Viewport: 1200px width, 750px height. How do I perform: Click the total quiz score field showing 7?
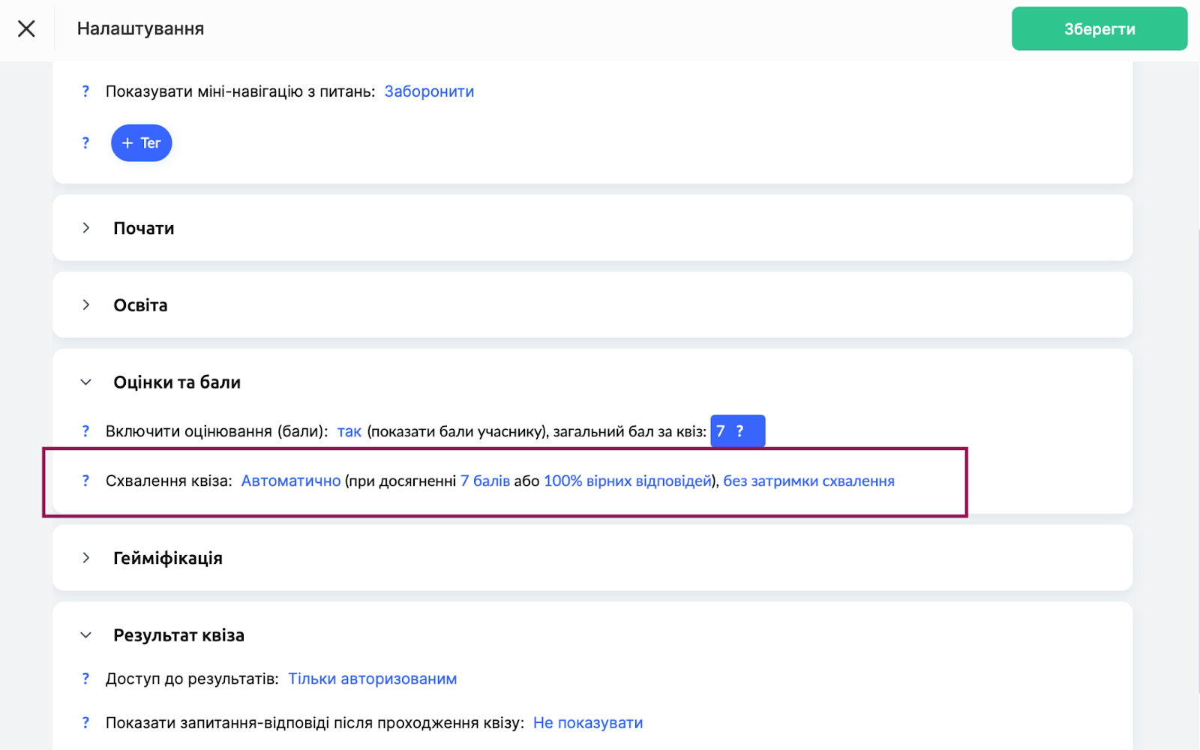[x=721, y=431]
